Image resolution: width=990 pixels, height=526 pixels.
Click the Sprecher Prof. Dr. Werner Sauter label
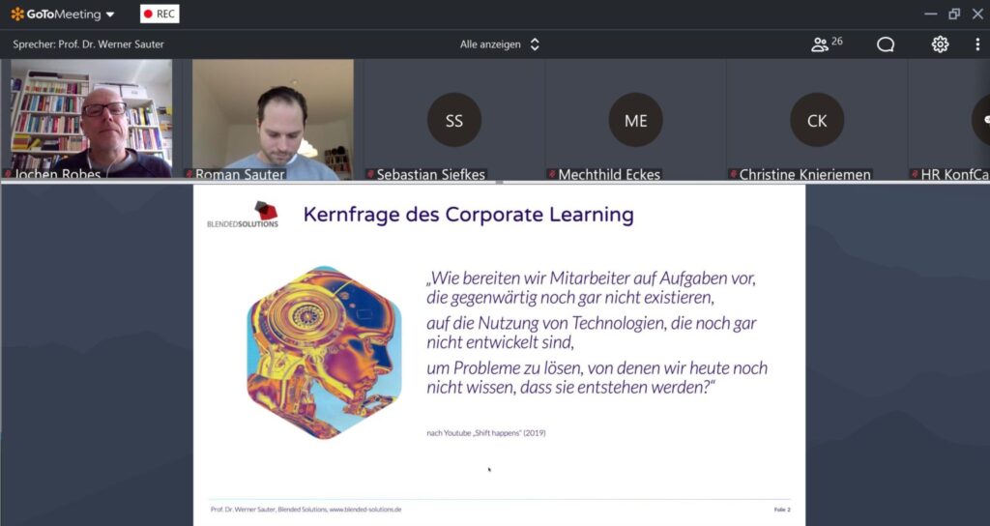88,44
